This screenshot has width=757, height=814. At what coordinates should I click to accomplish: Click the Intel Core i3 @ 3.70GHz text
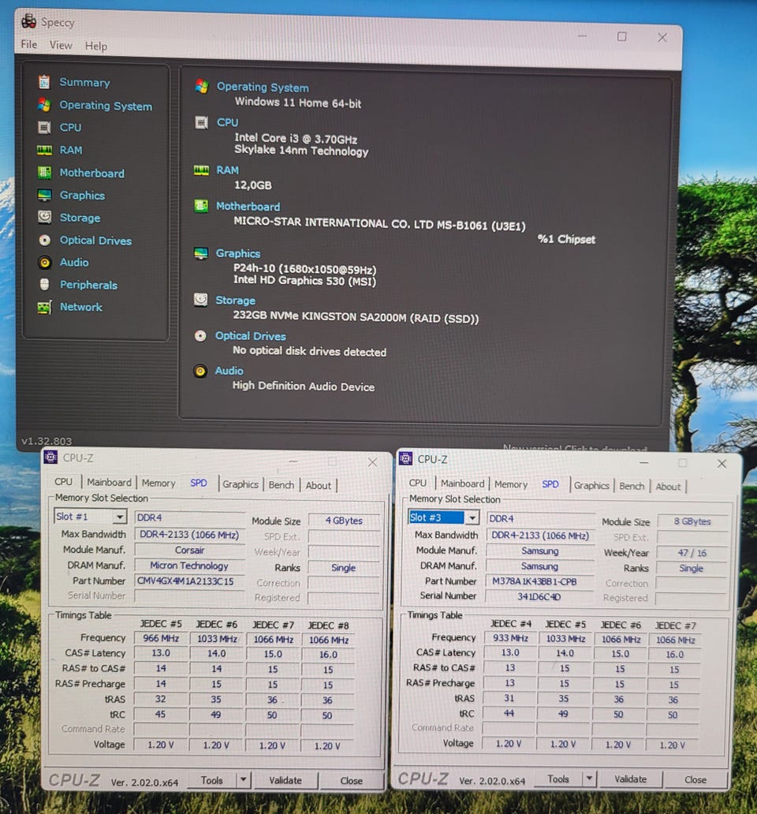tap(296, 138)
